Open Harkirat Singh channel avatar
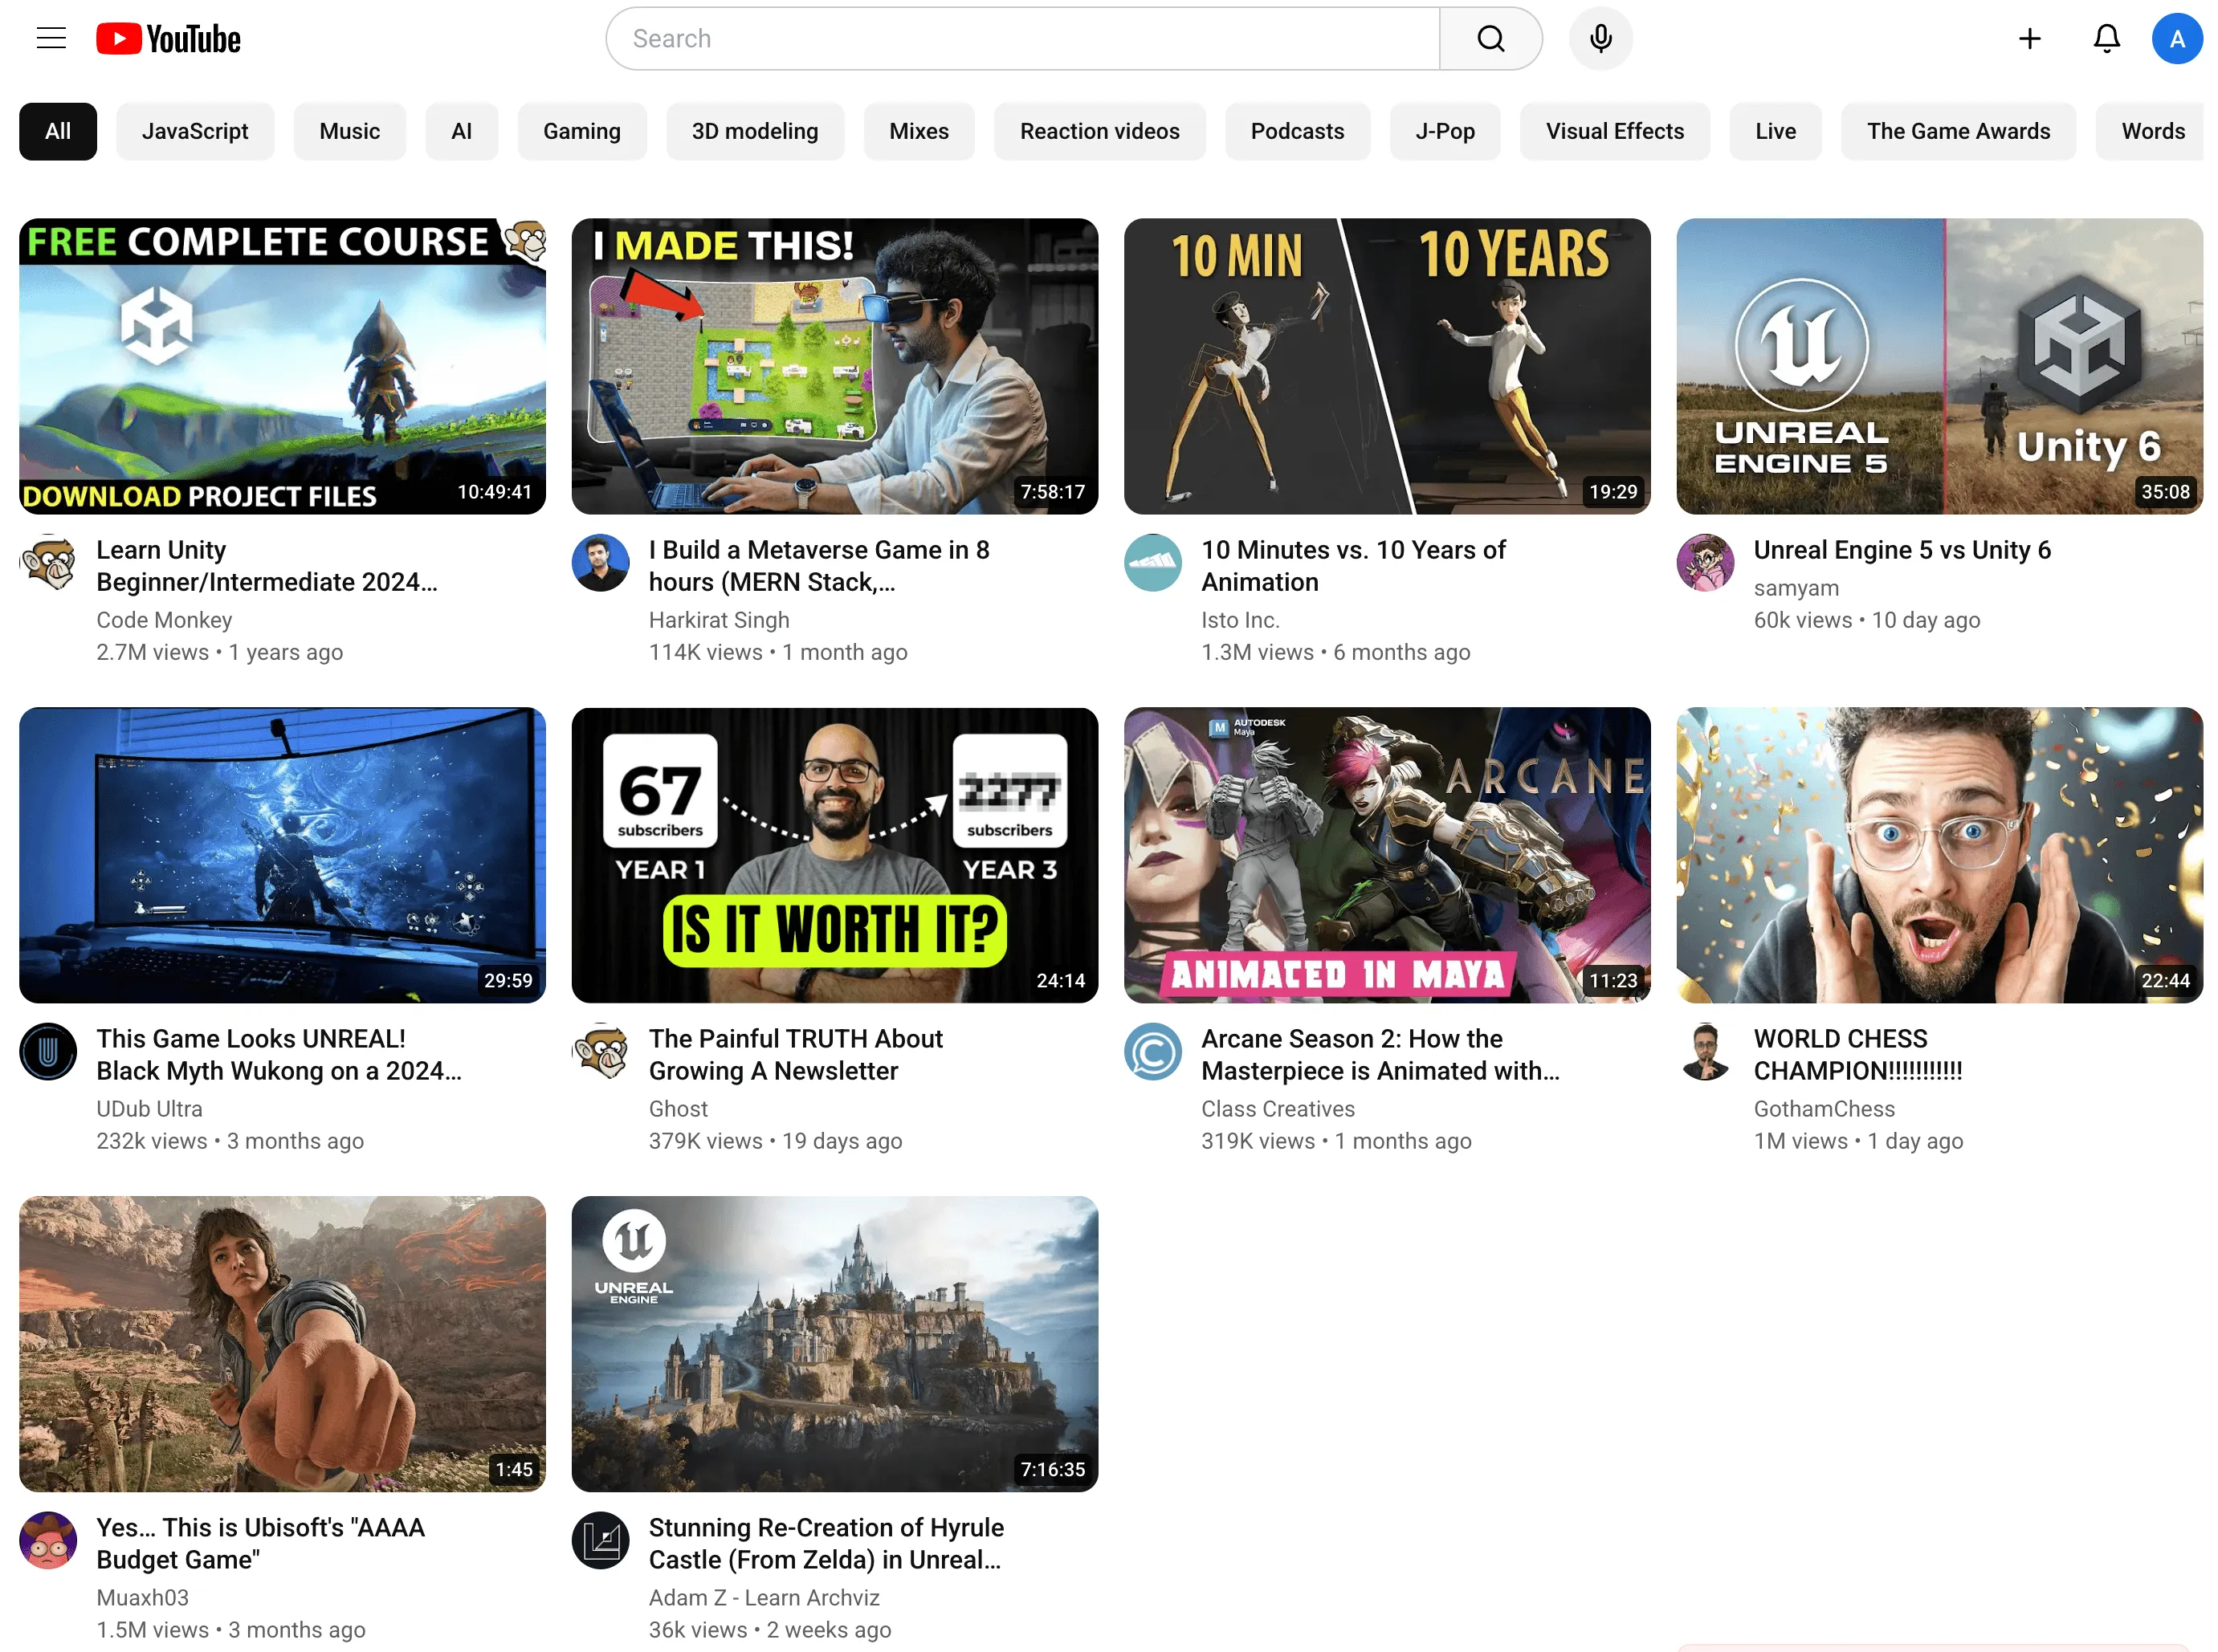Viewport: 2218px width, 1652px height. pyautogui.click(x=600, y=563)
